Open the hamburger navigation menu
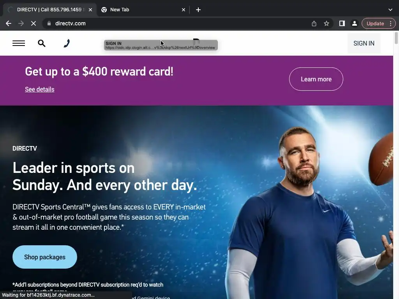The width and height of the screenshot is (399, 299). 19,43
